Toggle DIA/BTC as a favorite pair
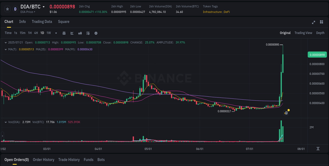 coord(7,8)
